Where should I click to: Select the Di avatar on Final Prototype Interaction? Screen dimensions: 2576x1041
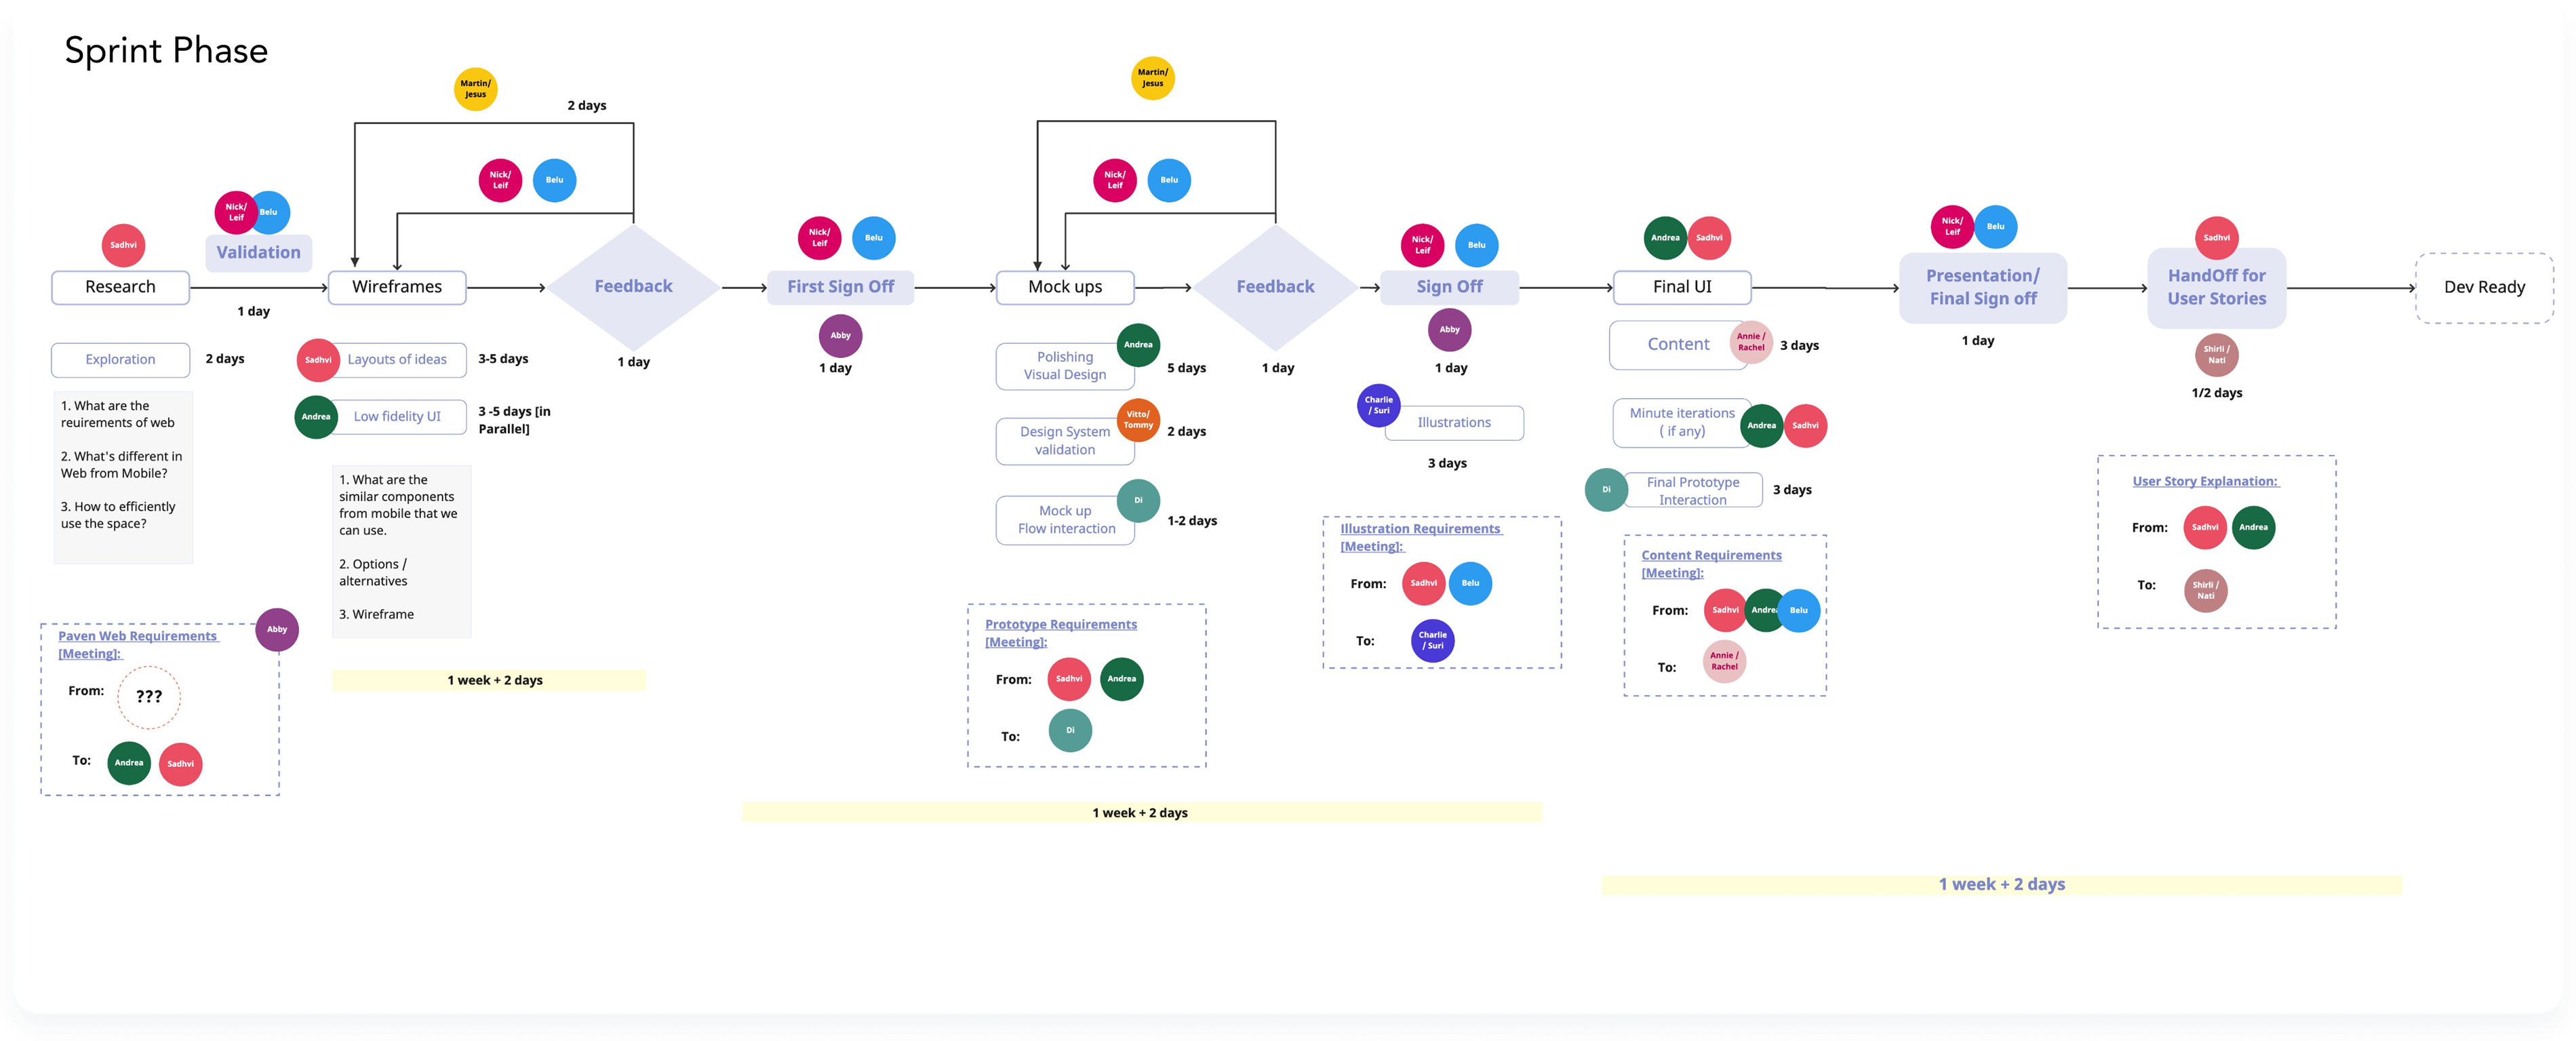(x=1607, y=490)
